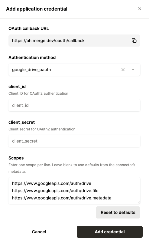Click the Authentication method label
The width and height of the screenshot is (149, 243).
point(32,57)
